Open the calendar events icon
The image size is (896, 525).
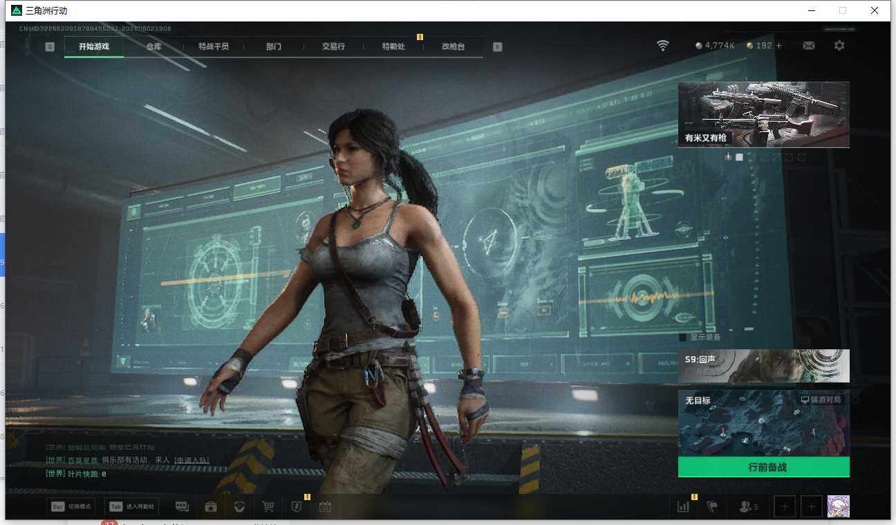pos(325,506)
